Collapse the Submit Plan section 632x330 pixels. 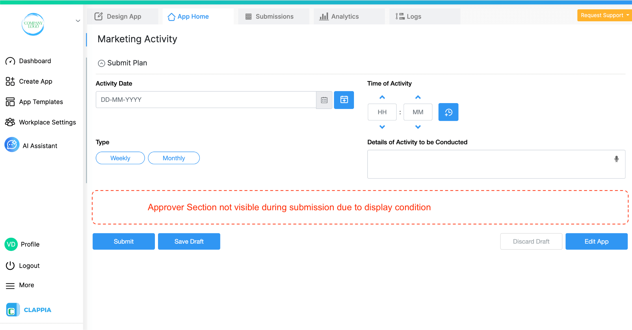tap(101, 63)
